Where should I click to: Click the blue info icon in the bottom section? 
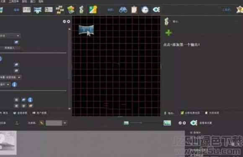pyautogui.click(x=30, y=100)
